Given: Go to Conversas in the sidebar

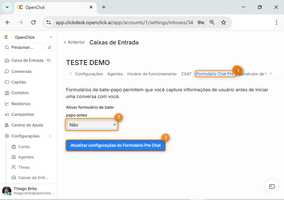Looking at the screenshot, I should (x=21, y=71).
